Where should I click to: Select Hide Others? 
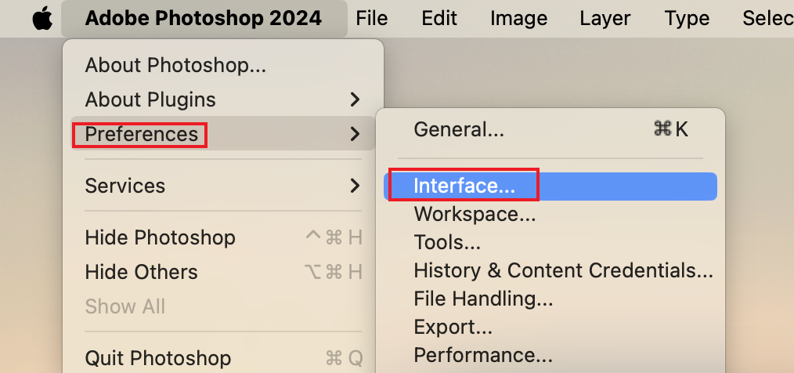pyautogui.click(x=223, y=272)
